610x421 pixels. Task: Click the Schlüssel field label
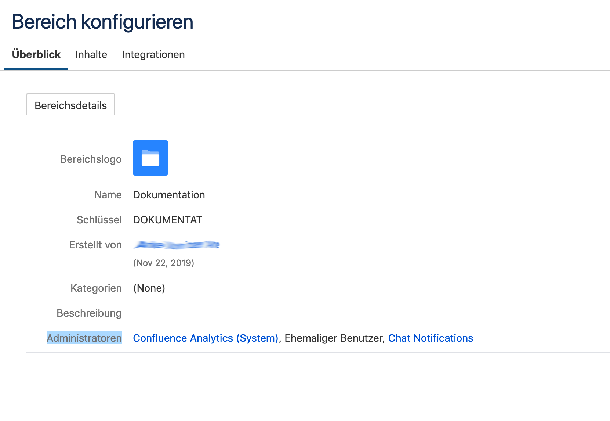pos(99,220)
